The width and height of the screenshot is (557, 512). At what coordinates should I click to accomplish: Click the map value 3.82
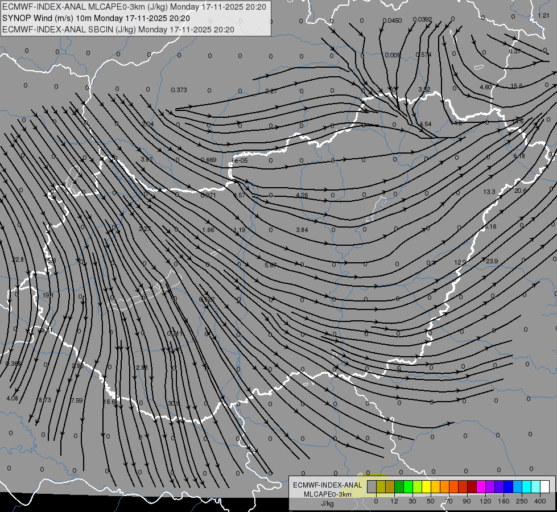pyautogui.click(x=147, y=159)
